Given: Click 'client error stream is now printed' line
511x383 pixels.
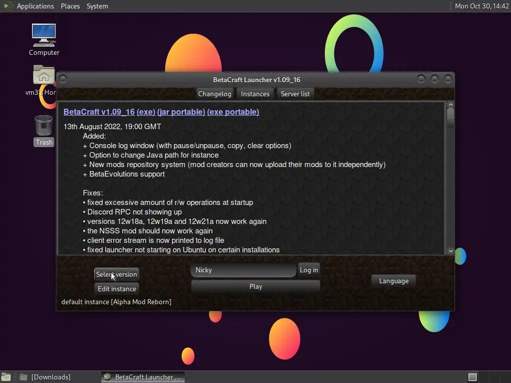Looking at the screenshot, I should coord(154,240).
